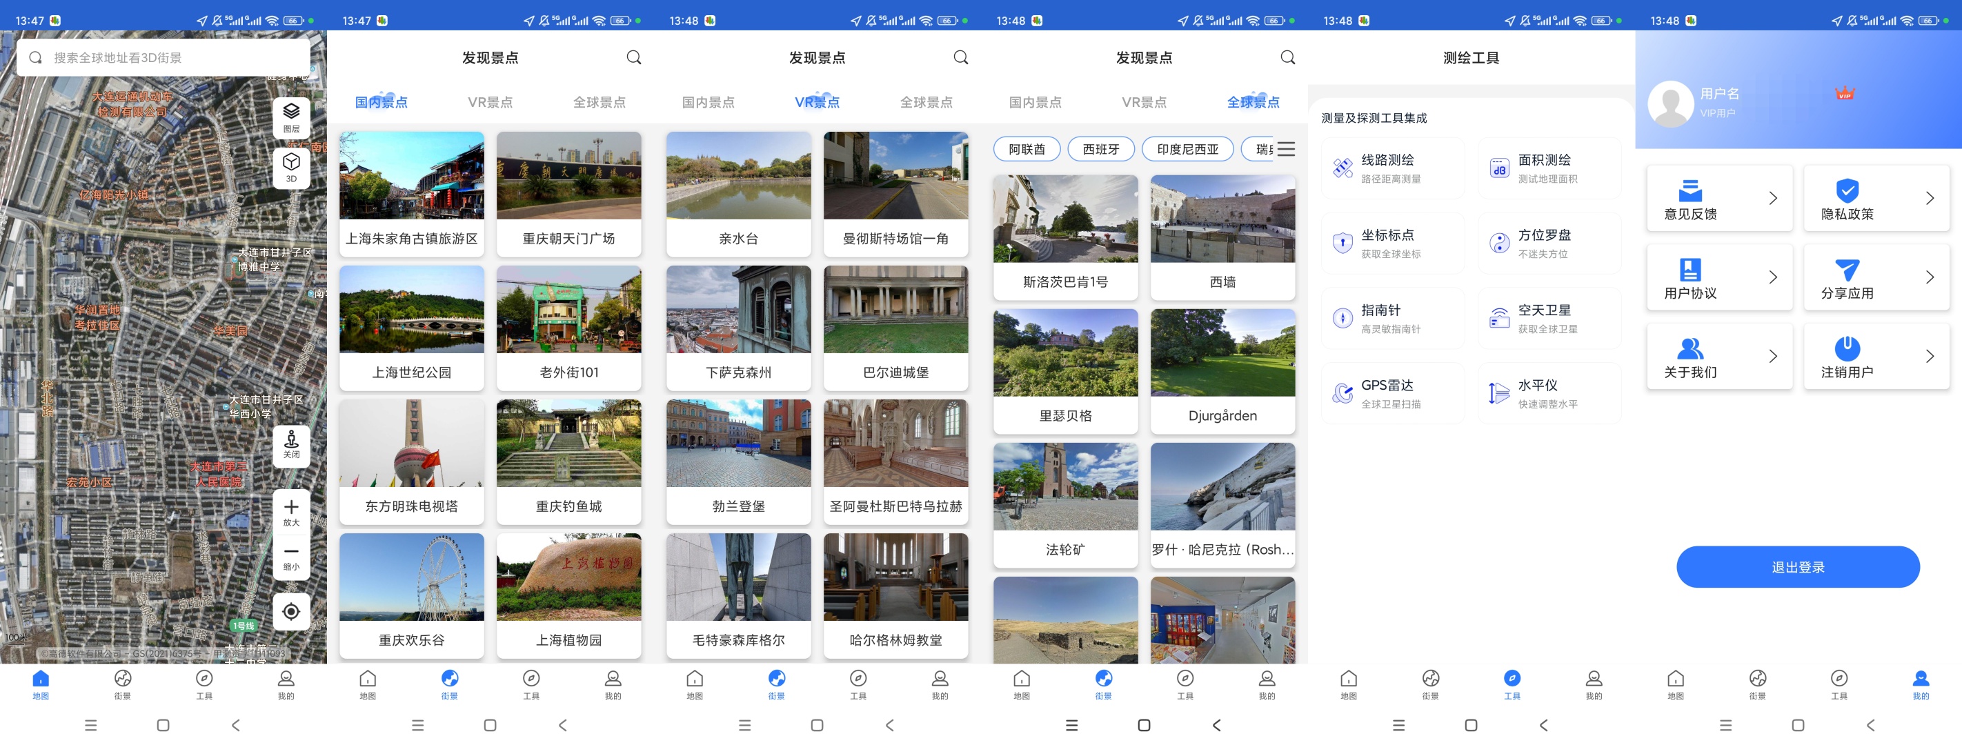Open the 面积测绘 area measuring tool
Image resolution: width=1962 pixels, height=745 pixels.
(1549, 168)
